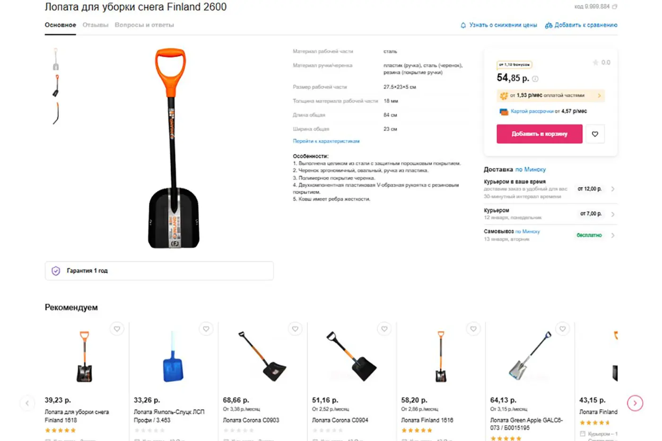Image resolution: width=662 pixels, height=441 pixels.
Task: Switch to the Отзывы tab
Action: click(96, 25)
